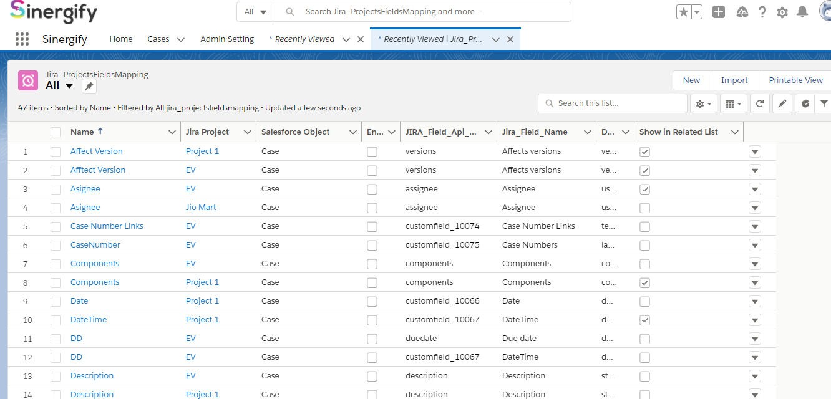Click the Jira_ProjectsFieldsMapping object icon

point(28,80)
